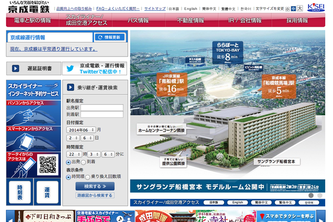
Task: Open the minute ones digit dropdown
Action: pos(108,154)
